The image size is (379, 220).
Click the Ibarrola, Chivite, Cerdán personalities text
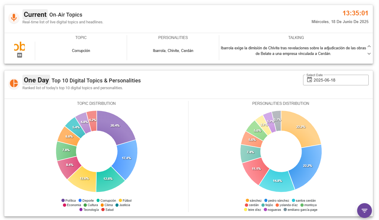point(173,51)
